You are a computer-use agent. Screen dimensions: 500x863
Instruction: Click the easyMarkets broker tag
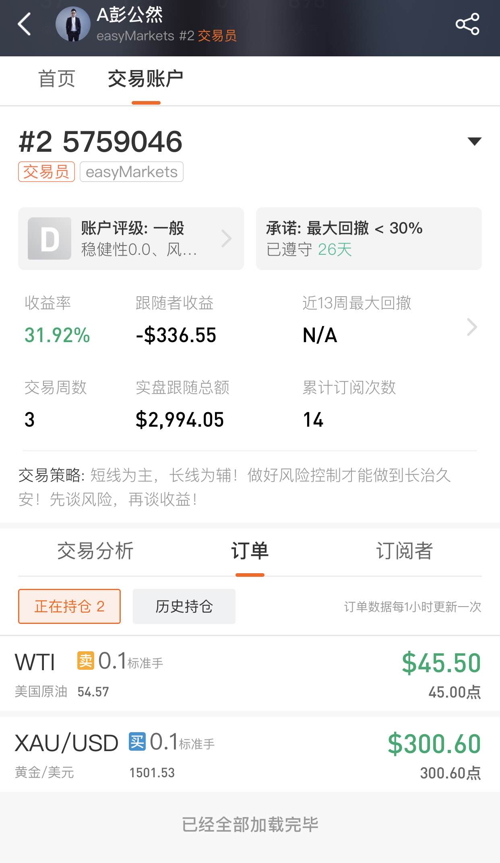click(132, 172)
